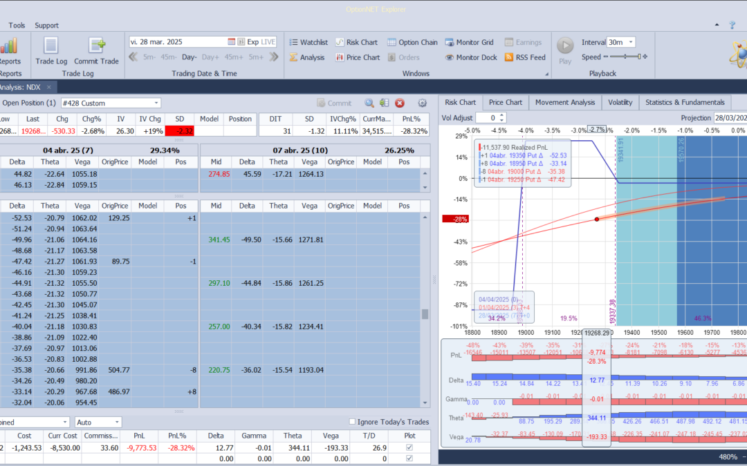Step back with the double left arrow

pos(133,57)
